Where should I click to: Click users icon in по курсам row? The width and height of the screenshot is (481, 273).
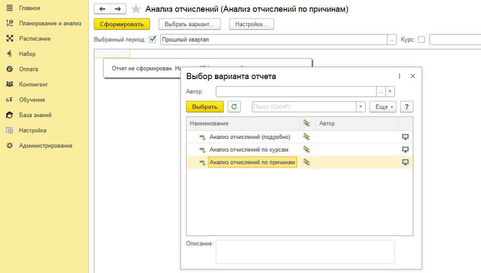(306, 150)
